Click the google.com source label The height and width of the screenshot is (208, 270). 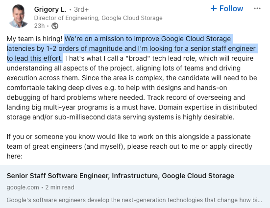(23, 187)
